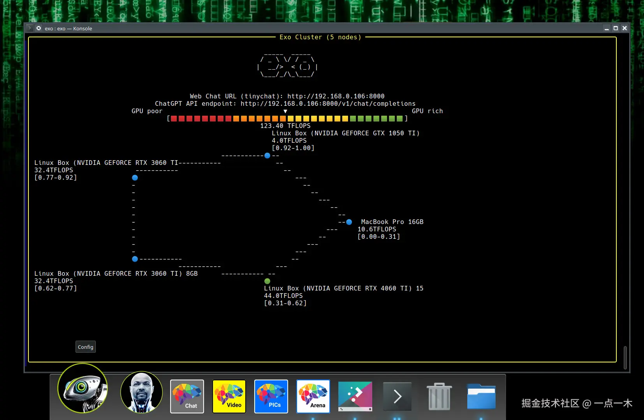Image resolution: width=644 pixels, height=420 pixels.
Task: Launch the Video brain icon in the dock
Action: tap(229, 396)
